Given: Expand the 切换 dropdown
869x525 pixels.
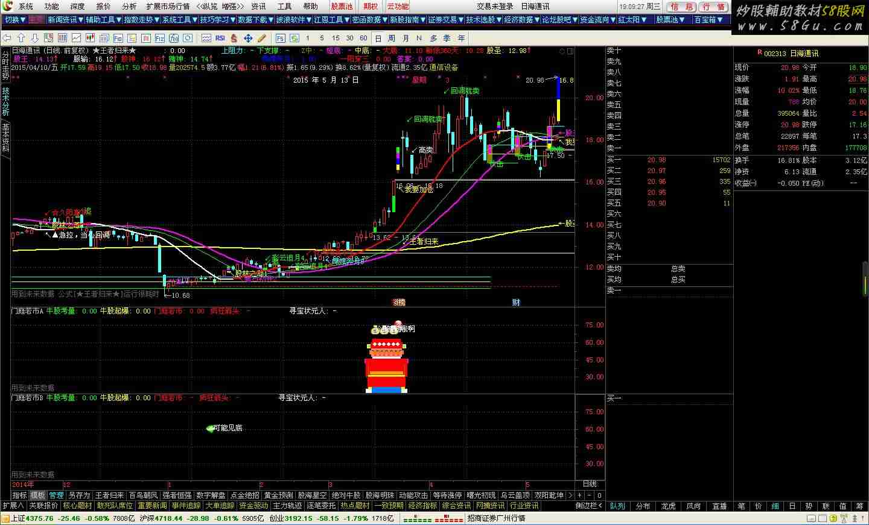Looking at the screenshot, I should tap(15, 20).
